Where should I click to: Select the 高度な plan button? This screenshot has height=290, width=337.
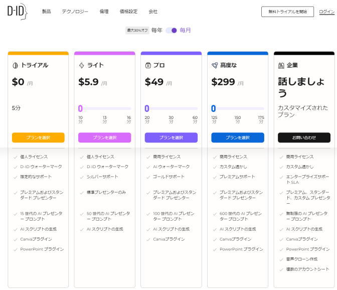coord(237,137)
